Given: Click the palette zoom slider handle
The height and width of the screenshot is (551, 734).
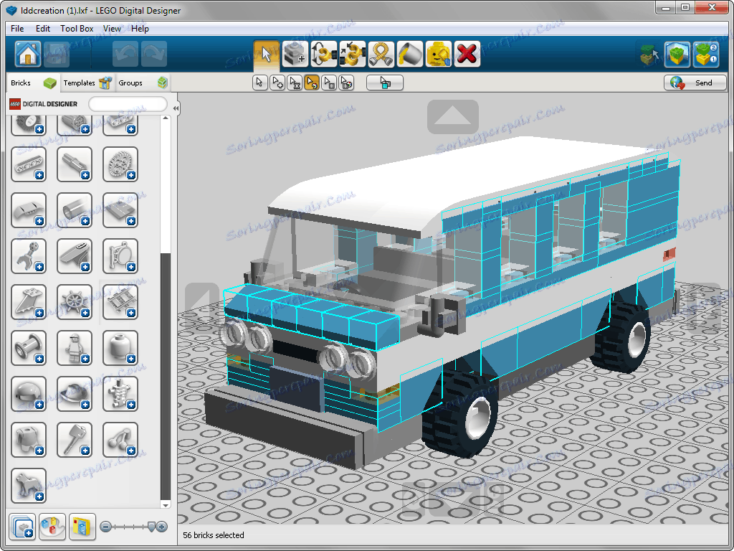Looking at the screenshot, I should 151,527.
